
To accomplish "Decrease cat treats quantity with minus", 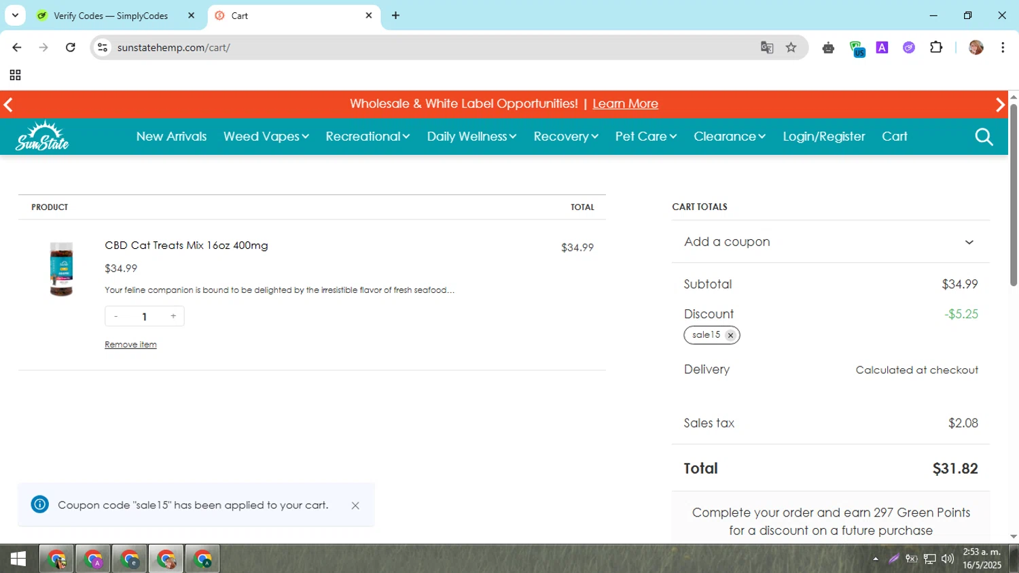I will [116, 316].
